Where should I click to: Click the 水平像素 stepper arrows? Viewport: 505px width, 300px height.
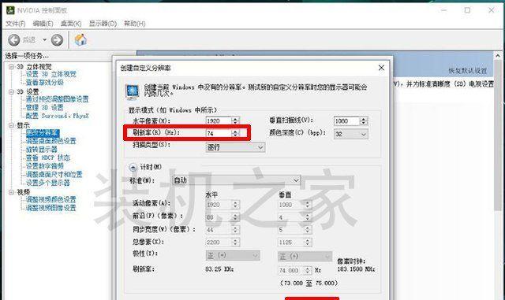click(235, 120)
